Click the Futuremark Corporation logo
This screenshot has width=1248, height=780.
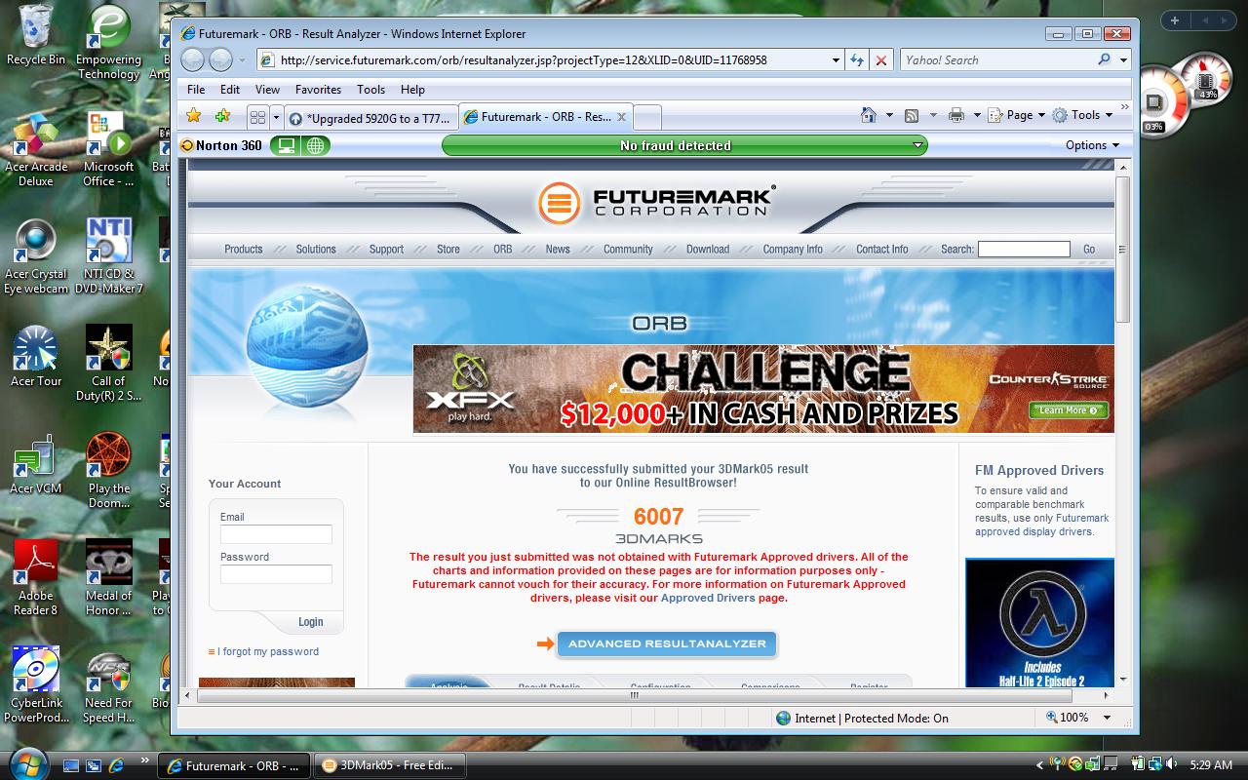pyautogui.click(x=655, y=204)
